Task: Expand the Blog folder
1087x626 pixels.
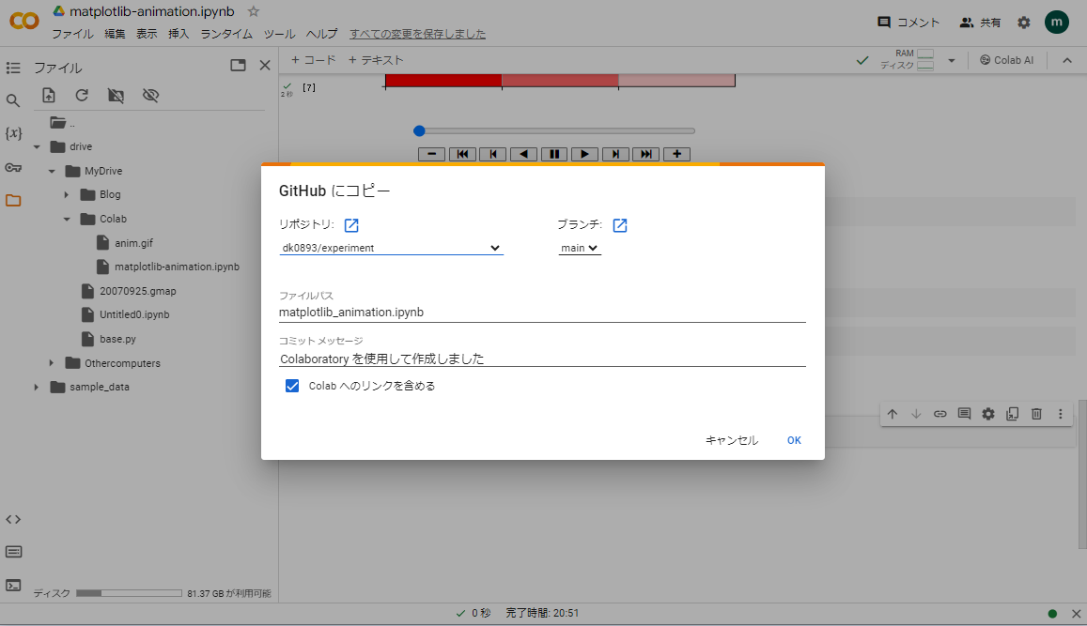Action: click(67, 194)
